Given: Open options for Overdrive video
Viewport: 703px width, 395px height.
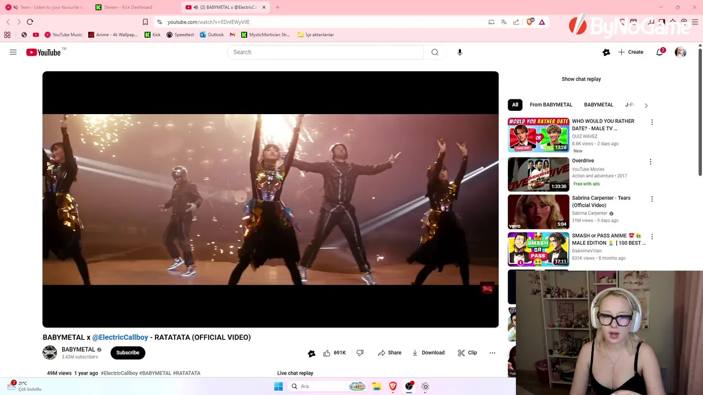Looking at the screenshot, I should pyautogui.click(x=651, y=162).
